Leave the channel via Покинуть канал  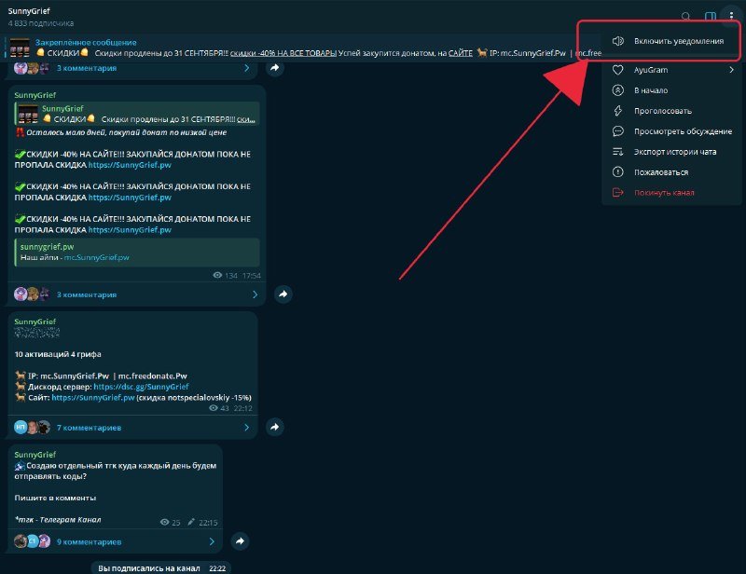click(670, 193)
